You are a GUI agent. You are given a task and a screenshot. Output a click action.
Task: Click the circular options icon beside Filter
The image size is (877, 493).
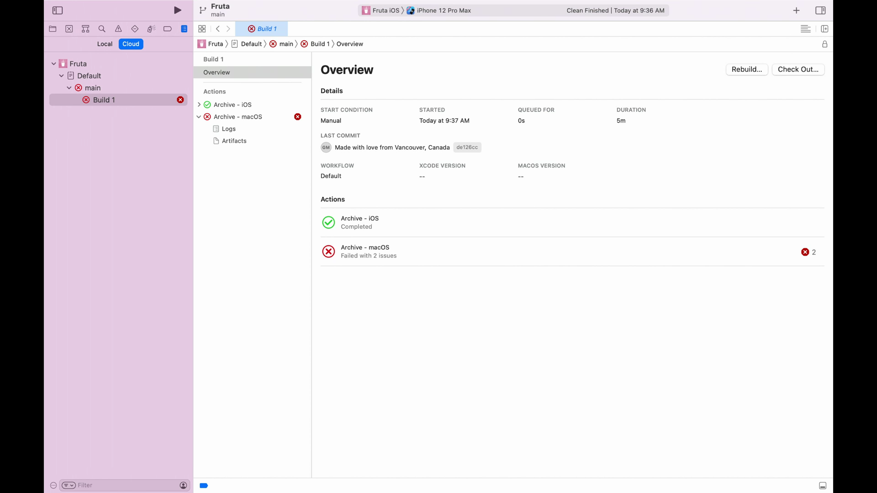click(53, 485)
